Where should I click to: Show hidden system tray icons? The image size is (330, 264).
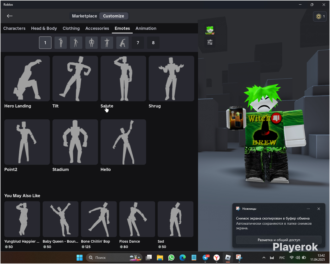264,258
